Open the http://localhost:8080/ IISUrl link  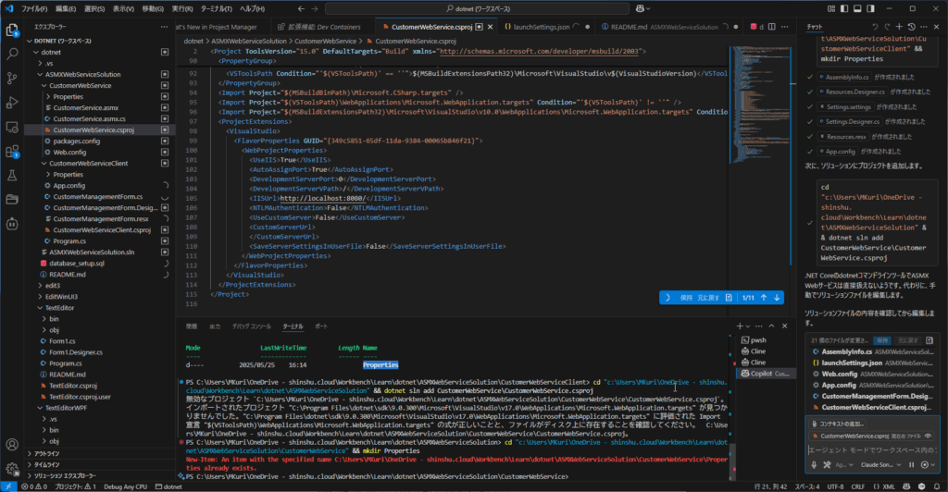tap(322, 198)
